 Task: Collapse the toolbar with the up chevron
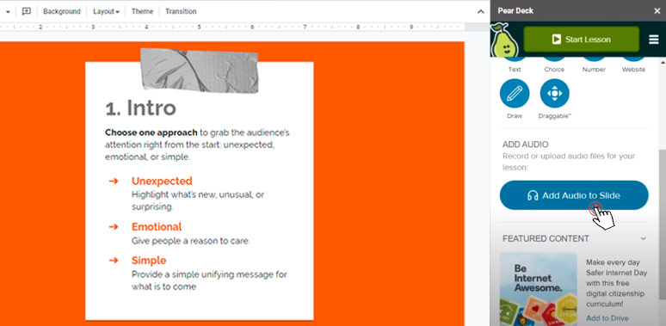[480, 11]
